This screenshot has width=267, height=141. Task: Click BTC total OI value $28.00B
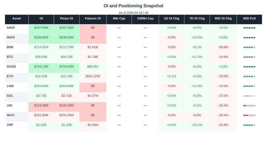(x=42, y=57)
